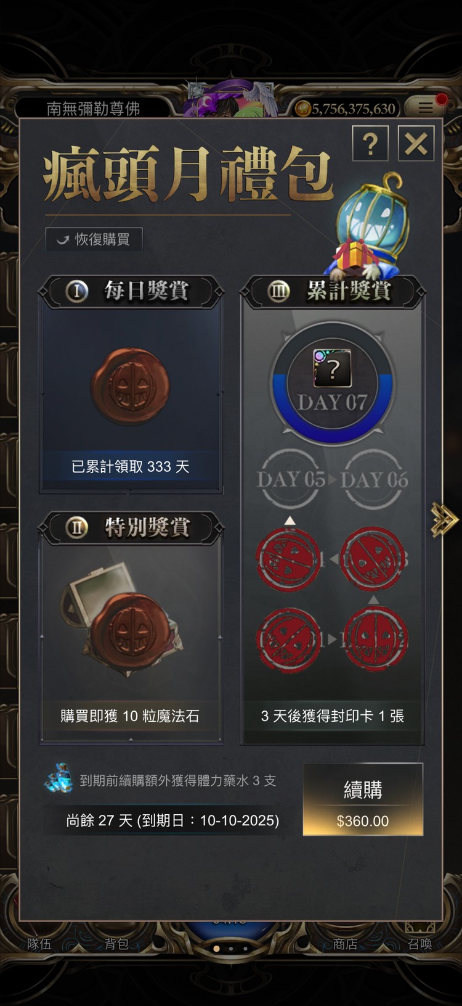This screenshot has height=1006, width=462.
Task: Close the monthly pack dialog
Action: 416,144
